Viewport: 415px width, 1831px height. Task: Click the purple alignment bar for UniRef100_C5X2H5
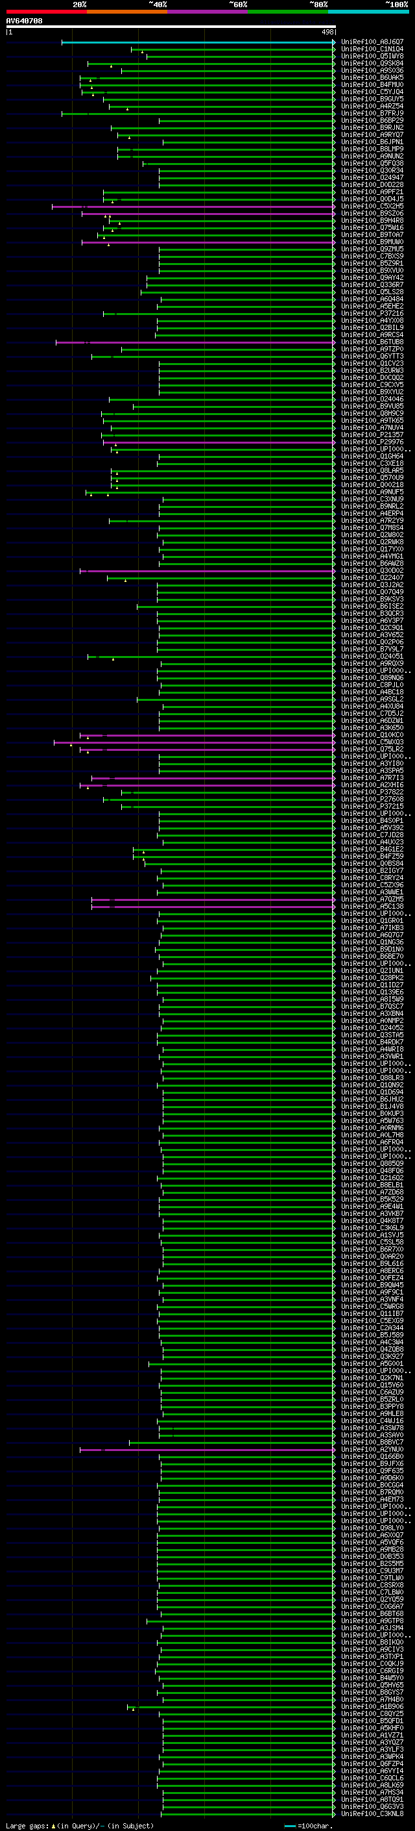click(193, 206)
